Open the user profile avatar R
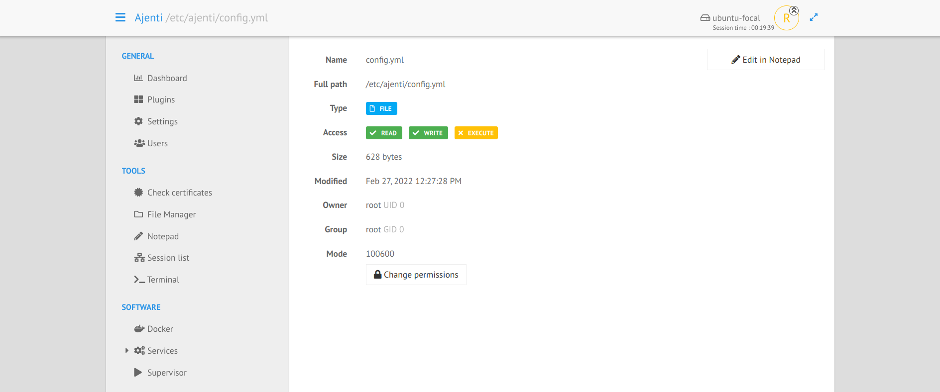940x392 pixels. coord(787,18)
